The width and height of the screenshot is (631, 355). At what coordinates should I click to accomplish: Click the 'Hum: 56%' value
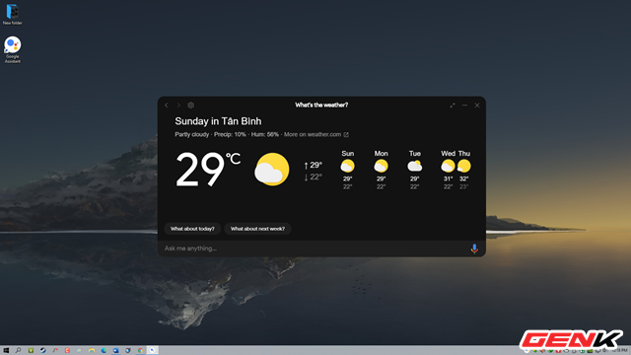[x=265, y=134]
